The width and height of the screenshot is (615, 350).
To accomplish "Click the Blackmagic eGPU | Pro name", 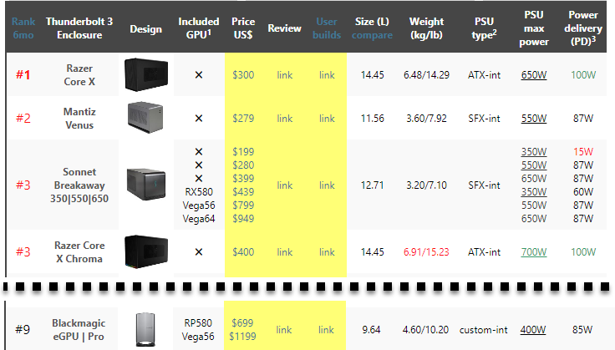I will click(79, 330).
